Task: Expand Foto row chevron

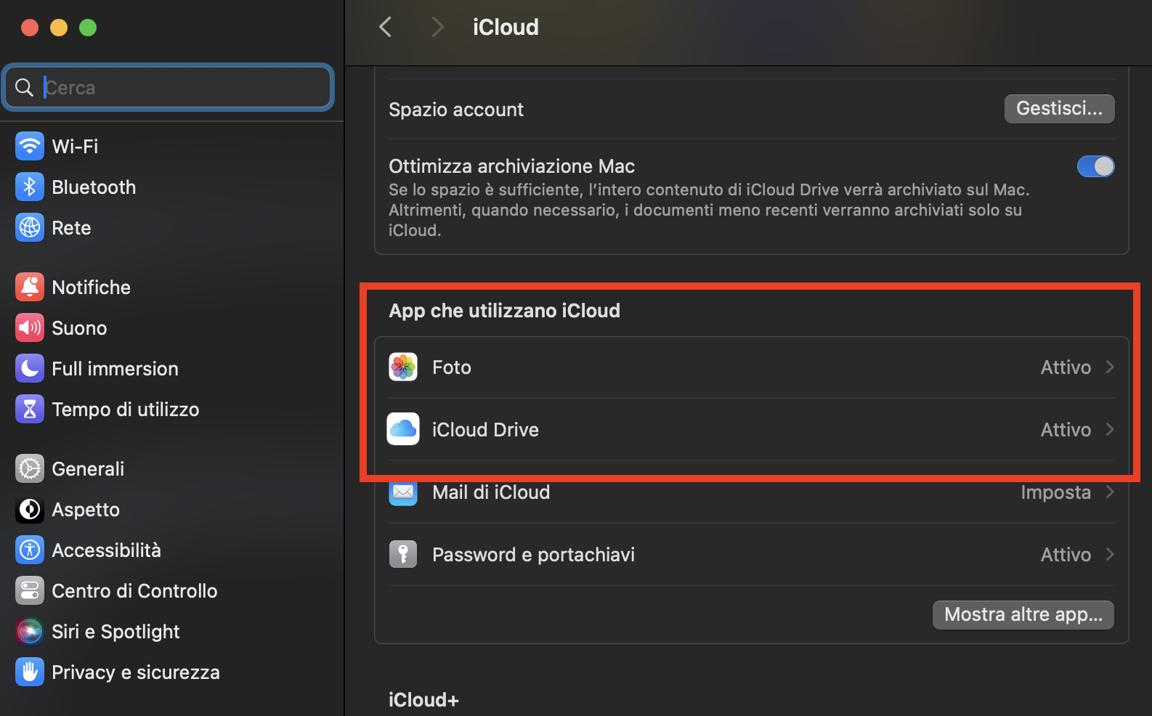Action: pyautogui.click(x=1109, y=367)
